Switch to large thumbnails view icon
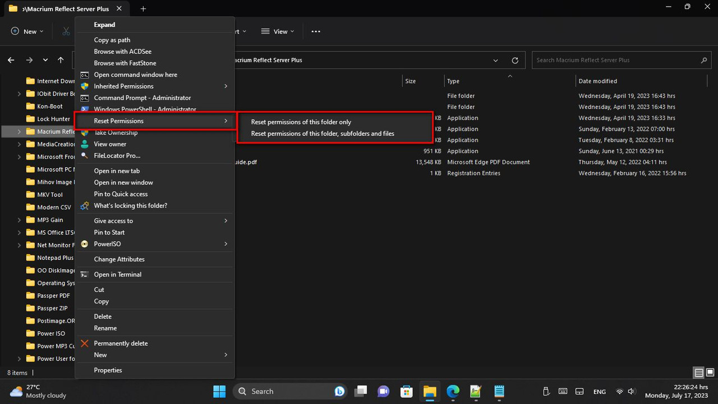 710,373
